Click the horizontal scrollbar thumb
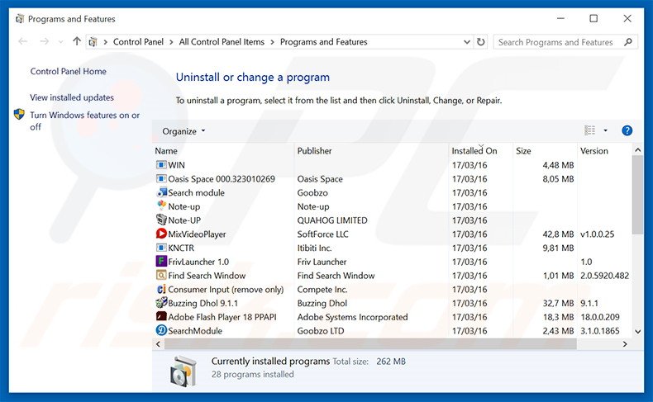 (370, 343)
